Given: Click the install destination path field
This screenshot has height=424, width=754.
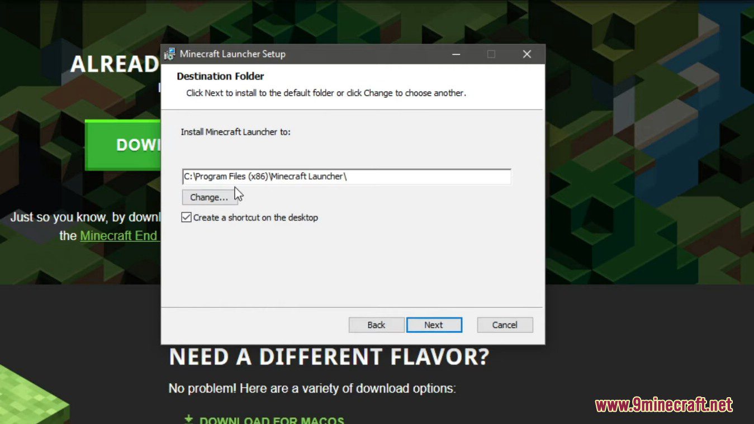Looking at the screenshot, I should click(347, 177).
